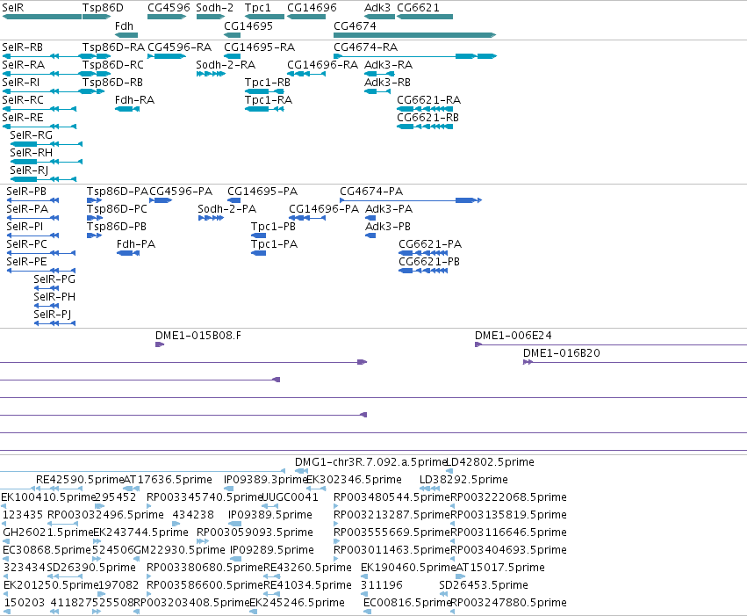Open protein Tsp86D-PA label
The image size is (747, 616).
[x=118, y=192]
